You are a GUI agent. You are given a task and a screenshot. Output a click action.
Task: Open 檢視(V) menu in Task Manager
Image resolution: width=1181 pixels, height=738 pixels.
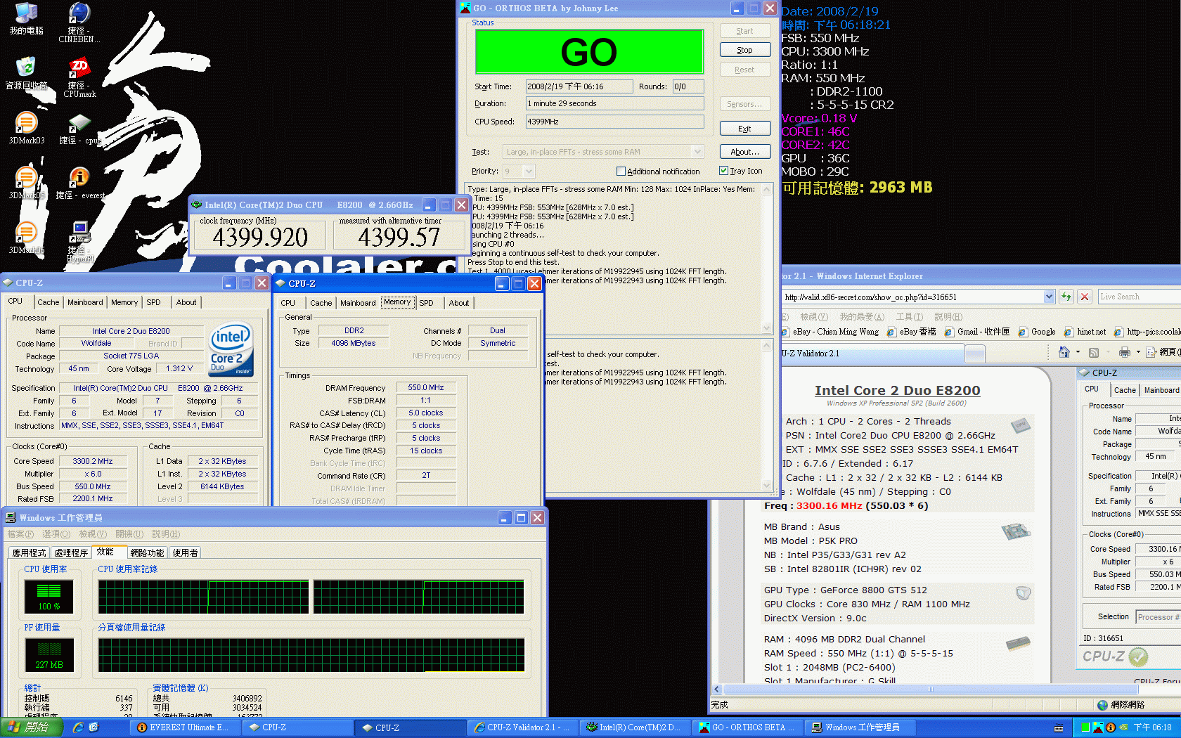[93, 534]
